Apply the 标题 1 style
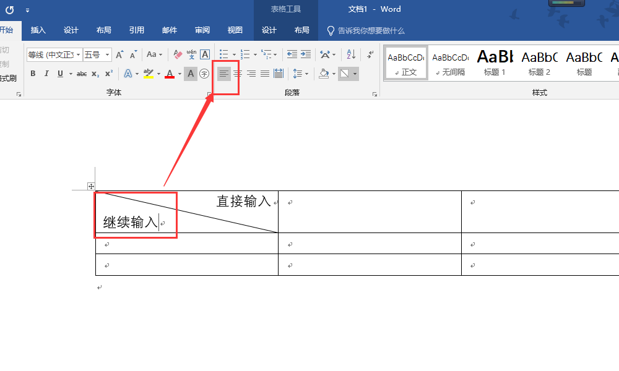Image resolution: width=619 pixels, height=371 pixels. (x=495, y=63)
